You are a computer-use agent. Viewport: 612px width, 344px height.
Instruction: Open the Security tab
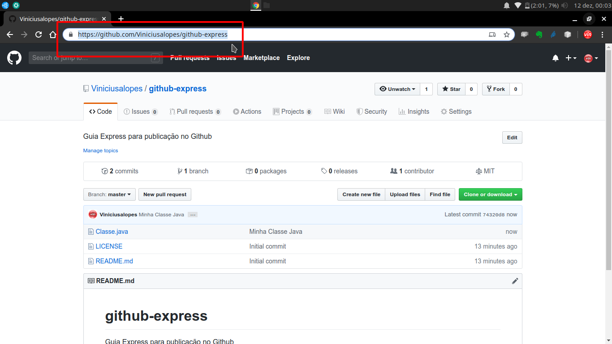tap(371, 112)
